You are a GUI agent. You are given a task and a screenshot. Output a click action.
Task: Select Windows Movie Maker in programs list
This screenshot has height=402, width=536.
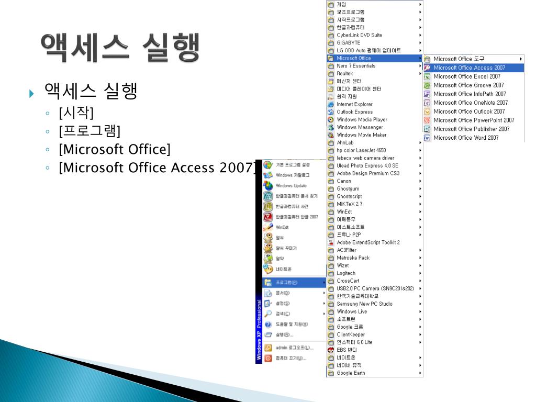click(375, 135)
